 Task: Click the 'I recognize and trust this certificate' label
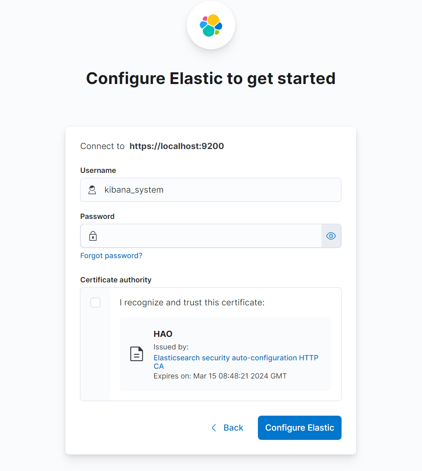tap(192, 303)
